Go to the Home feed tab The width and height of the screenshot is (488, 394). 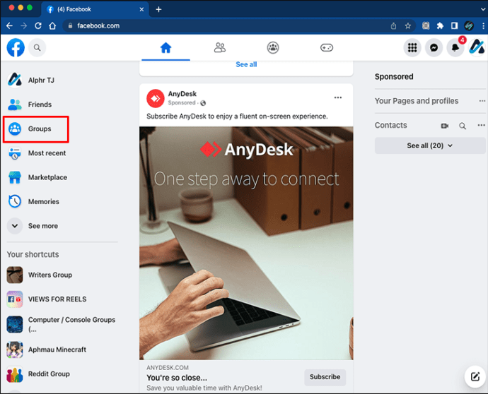(165, 48)
